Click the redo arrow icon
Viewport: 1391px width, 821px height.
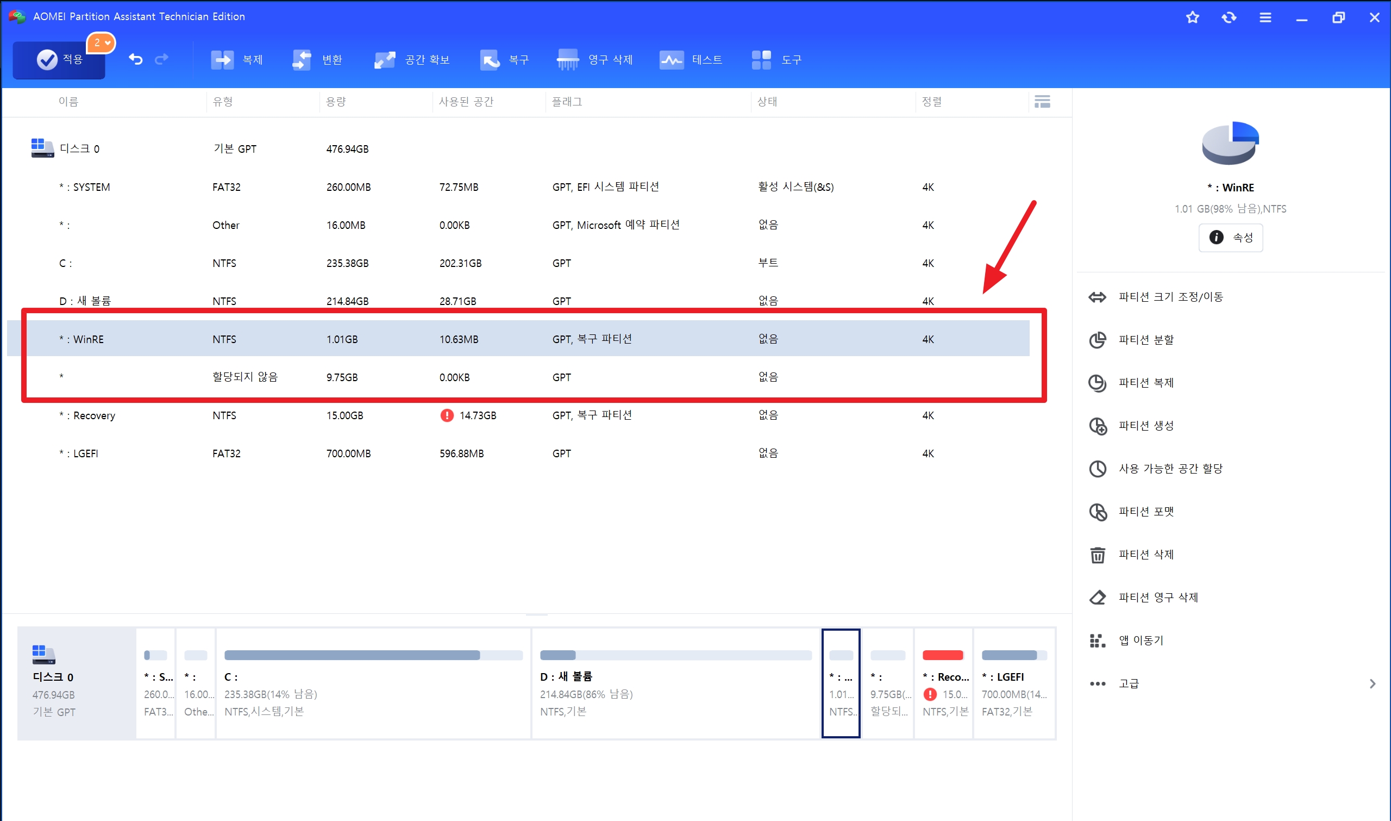point(161,59)
